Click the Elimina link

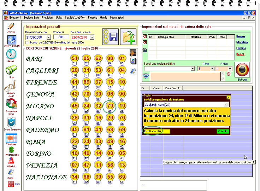[241, 48]
